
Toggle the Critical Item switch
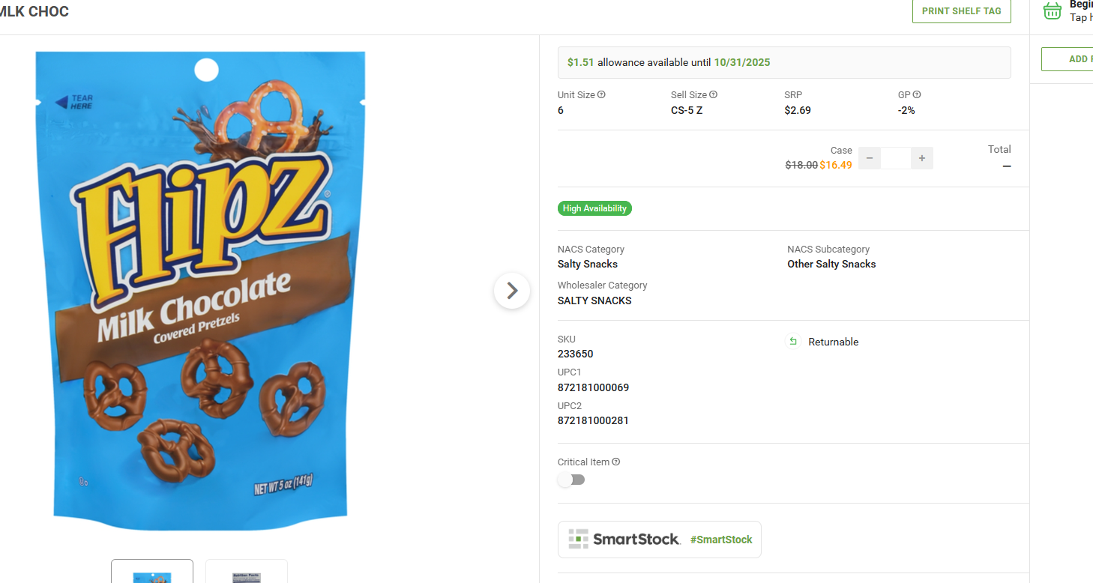[571, 480]
